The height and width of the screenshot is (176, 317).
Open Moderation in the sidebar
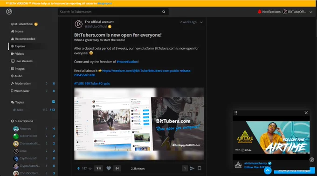tap(21, 84)
